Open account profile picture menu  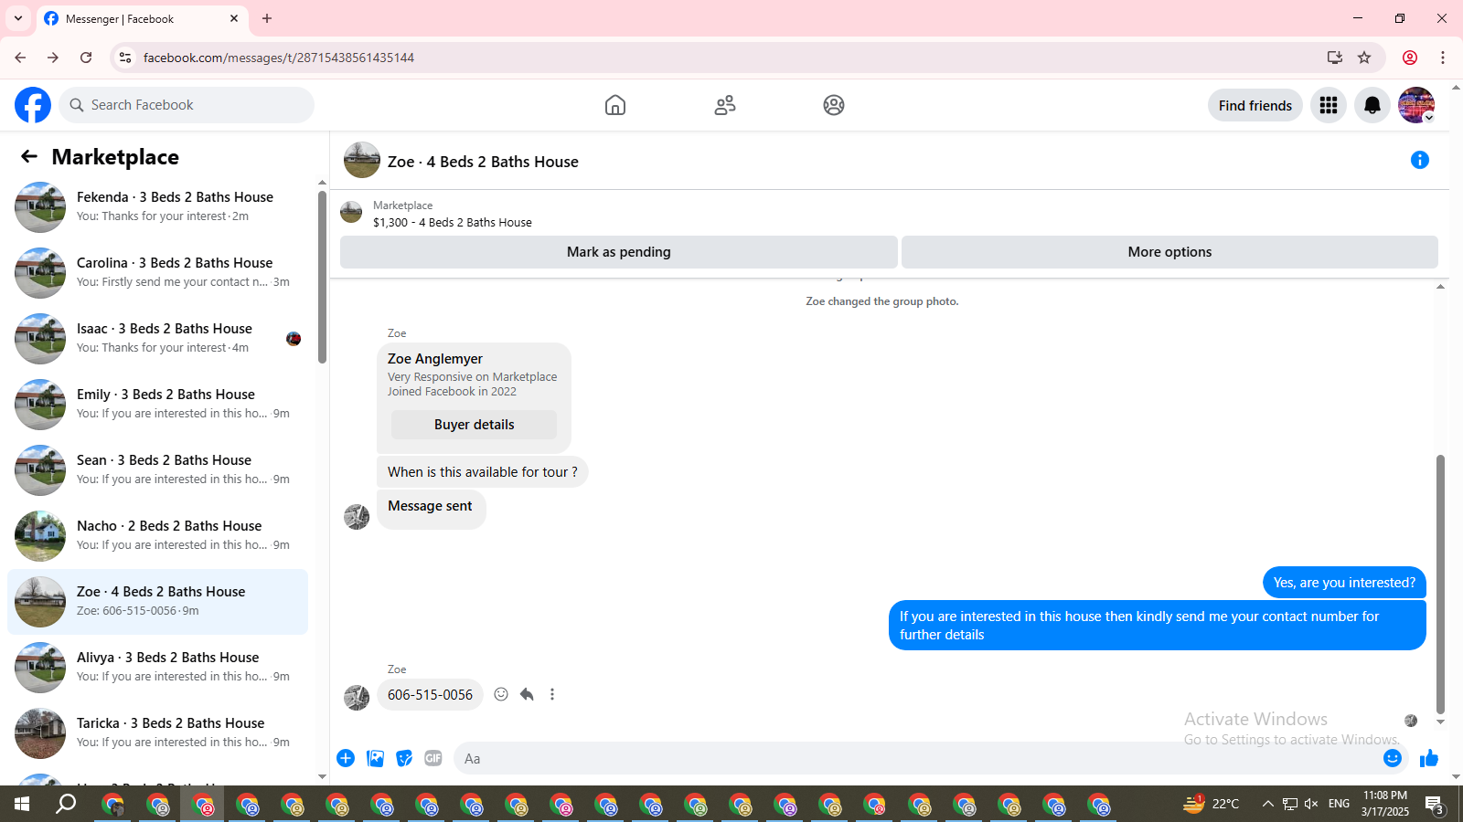point(1416,105)
